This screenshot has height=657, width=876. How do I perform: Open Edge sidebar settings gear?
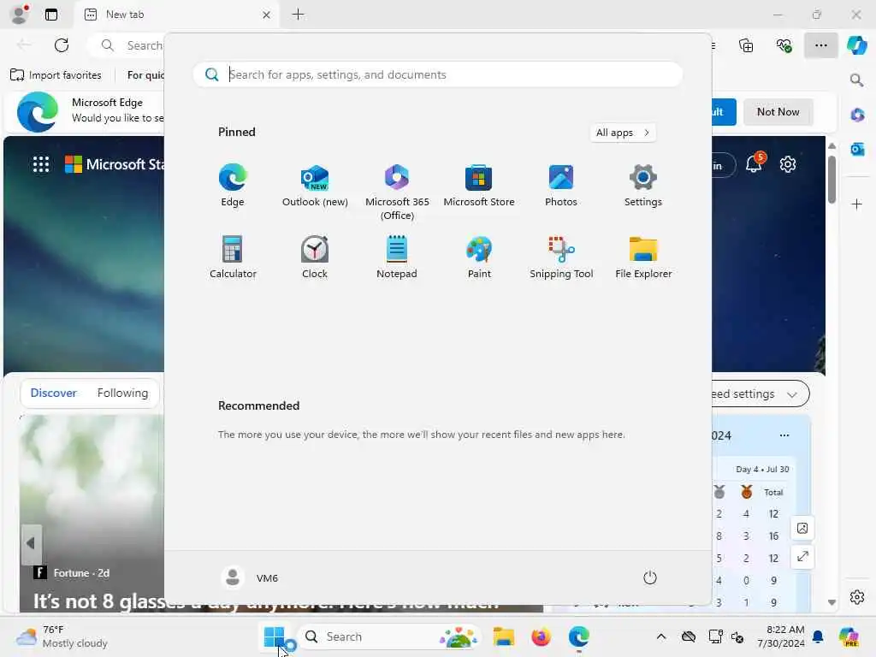(x=856, y=596)
